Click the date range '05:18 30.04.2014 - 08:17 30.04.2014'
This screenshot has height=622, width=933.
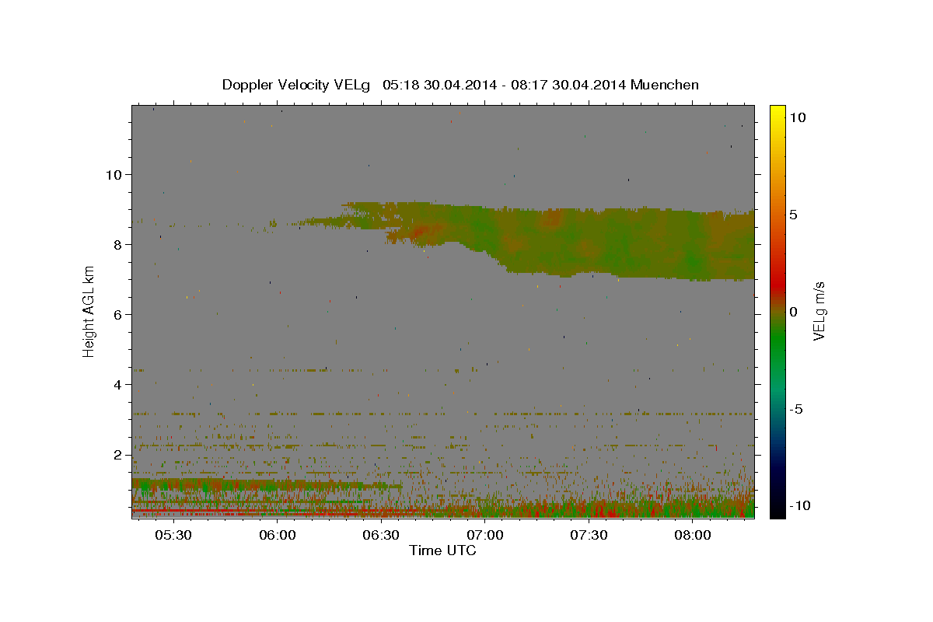(505, 85)
